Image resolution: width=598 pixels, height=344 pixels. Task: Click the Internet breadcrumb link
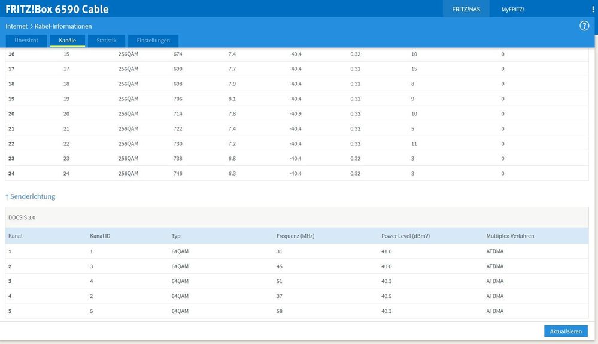pos(16,26)
